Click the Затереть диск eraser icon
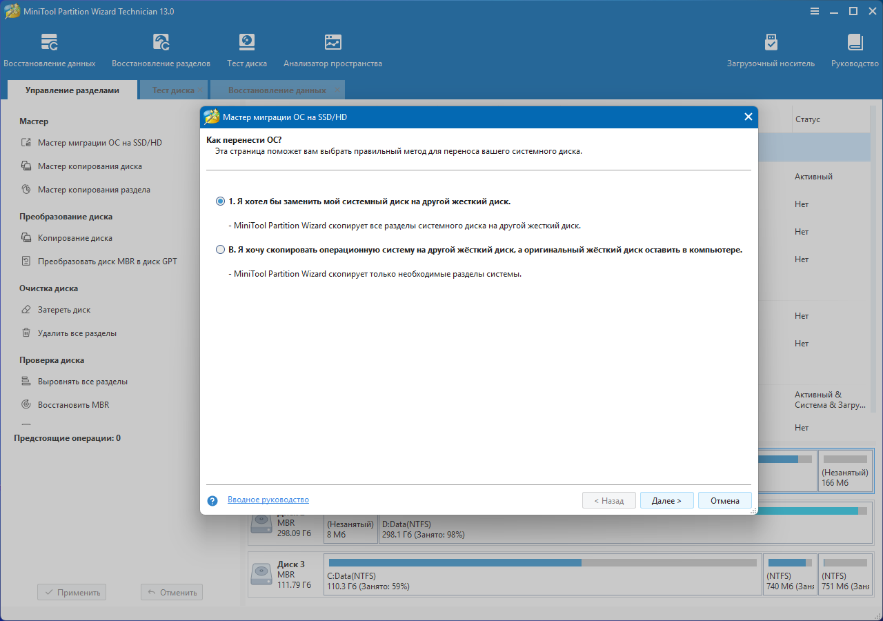The image size is (883, 621). [x=26, y=310]
